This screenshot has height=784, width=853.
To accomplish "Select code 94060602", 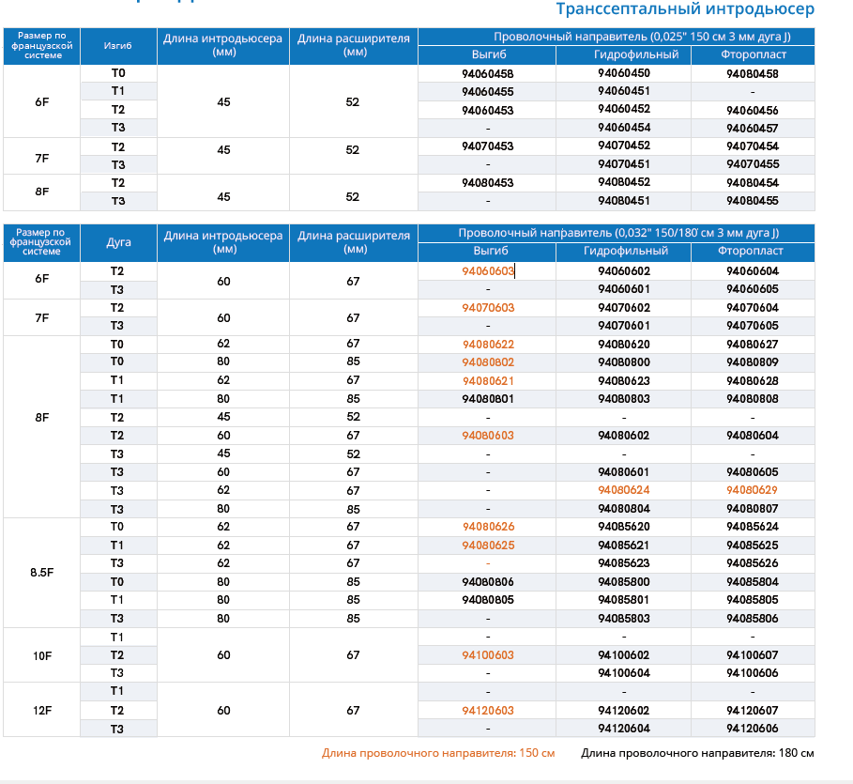I will 623,271.
